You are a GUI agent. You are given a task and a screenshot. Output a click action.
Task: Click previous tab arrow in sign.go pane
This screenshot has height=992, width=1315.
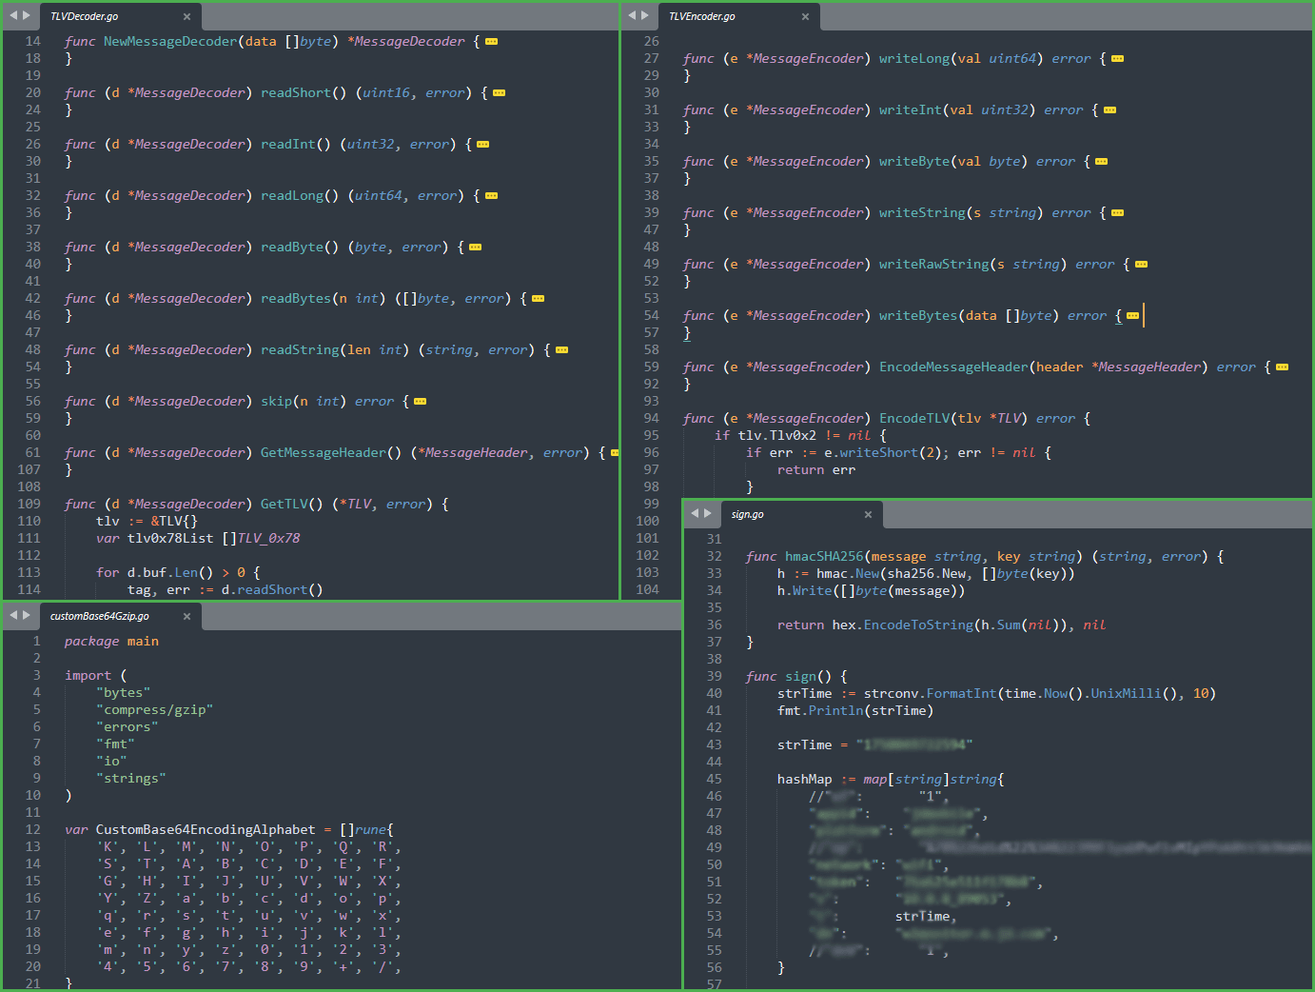click(695, 513)
